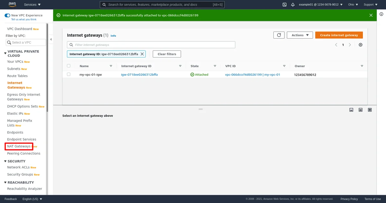Collapse the left navigation pane arrow
The height and width of the screenshot is (203, 386).
(51, 40)
